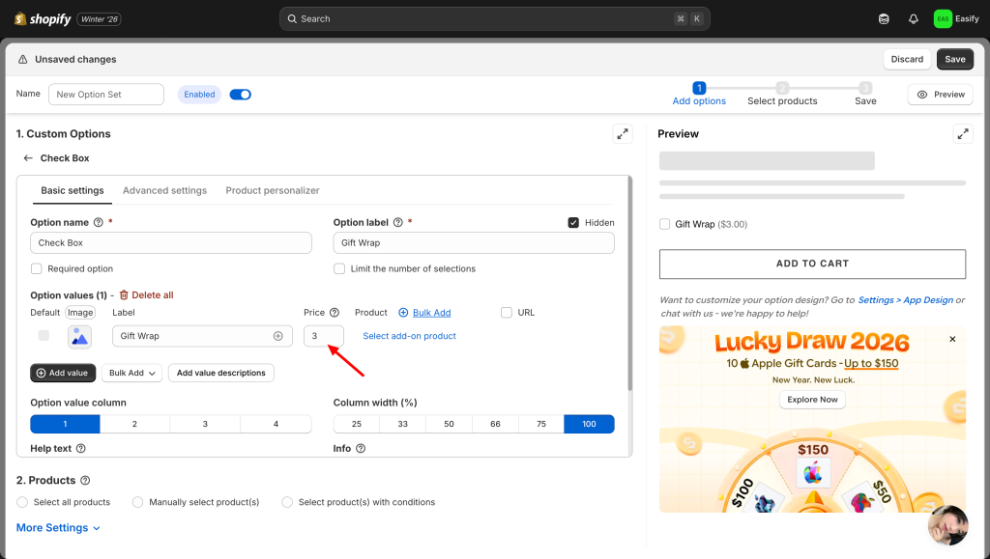The width and height of the screenshot is (990, 559).
Task: Close the Lucky Draw 2026 banner
Action: click(952, 340)
